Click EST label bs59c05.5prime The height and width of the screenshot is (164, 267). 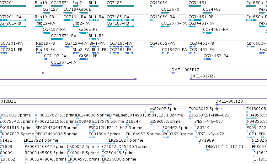click(165, 122)
